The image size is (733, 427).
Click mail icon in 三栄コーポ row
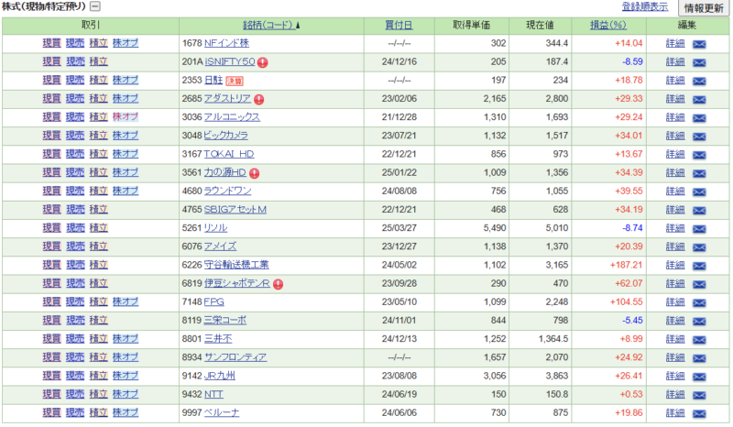pyautogui.click(x=699, y=321)
